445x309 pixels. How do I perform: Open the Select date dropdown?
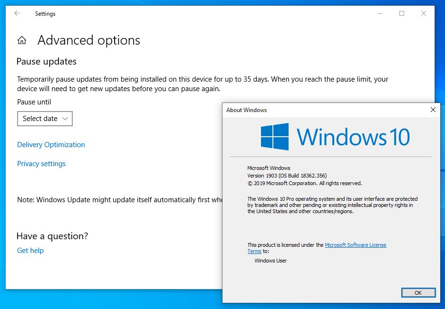45,119
